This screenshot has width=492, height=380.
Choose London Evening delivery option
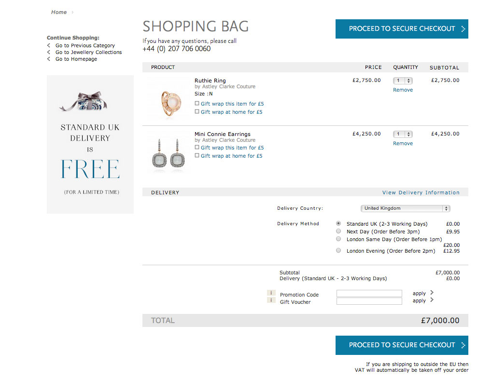[338, 250]
